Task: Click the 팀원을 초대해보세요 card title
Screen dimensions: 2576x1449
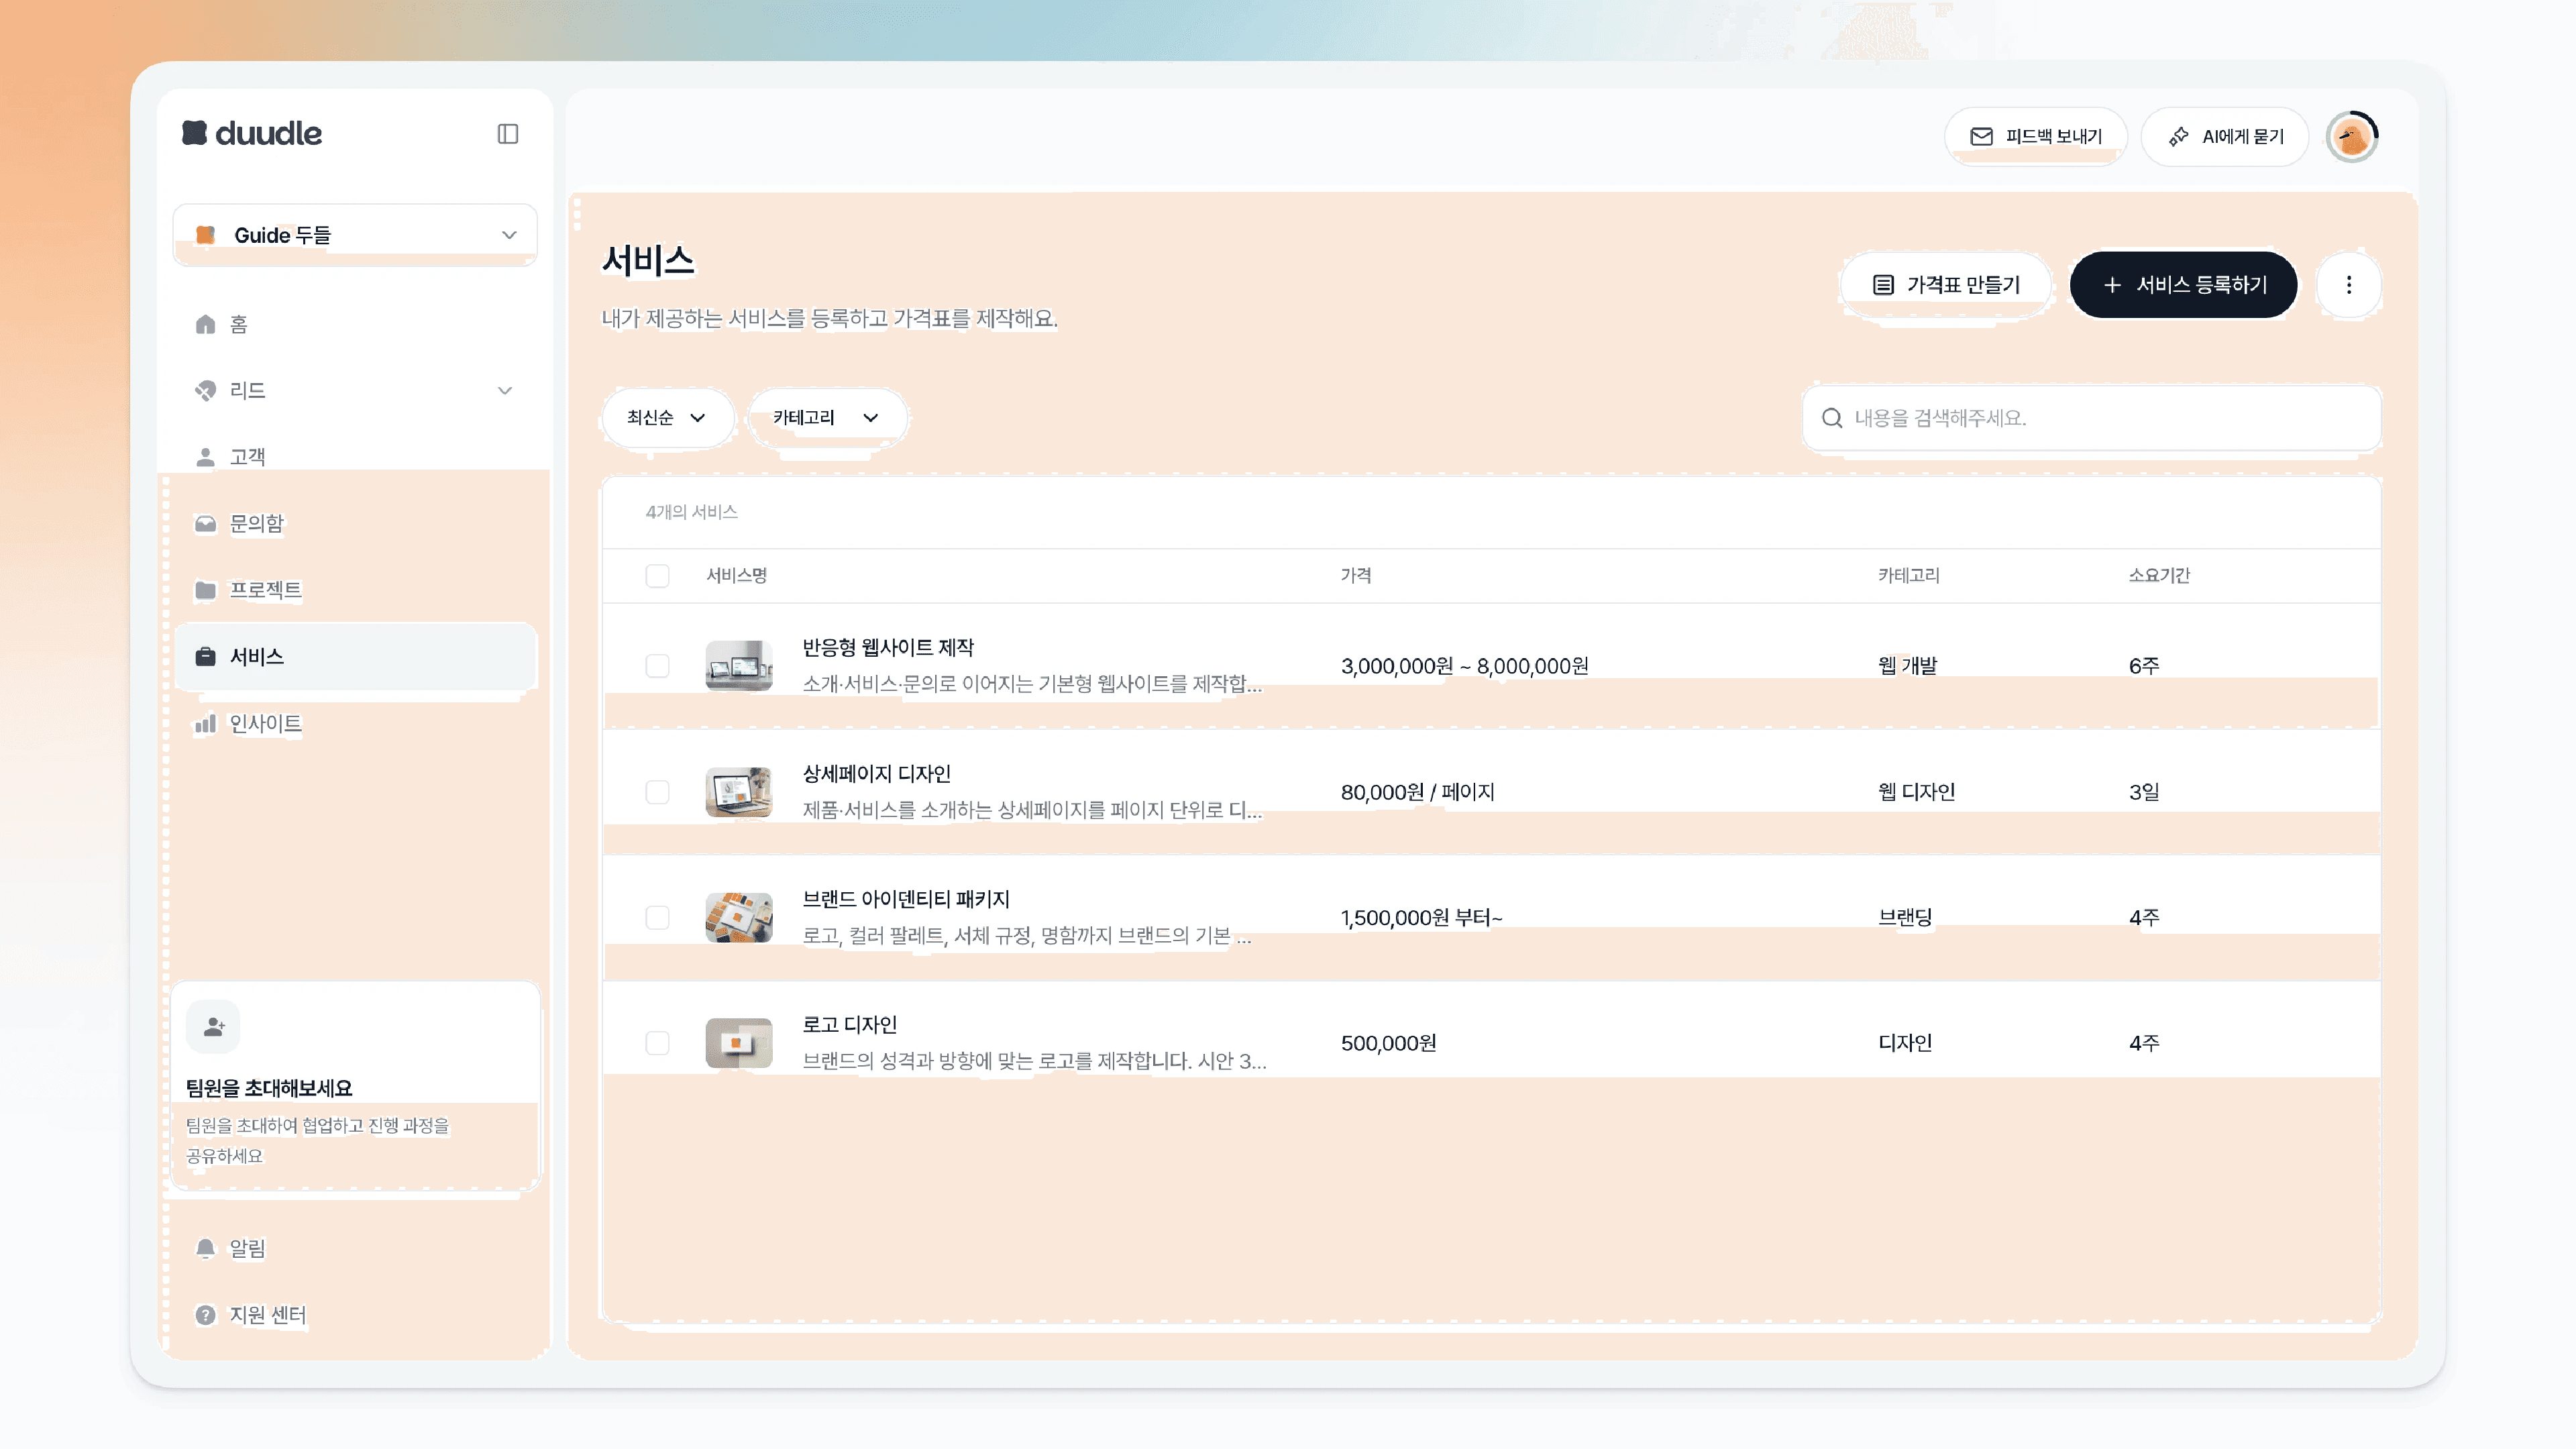Action: 269,1088
